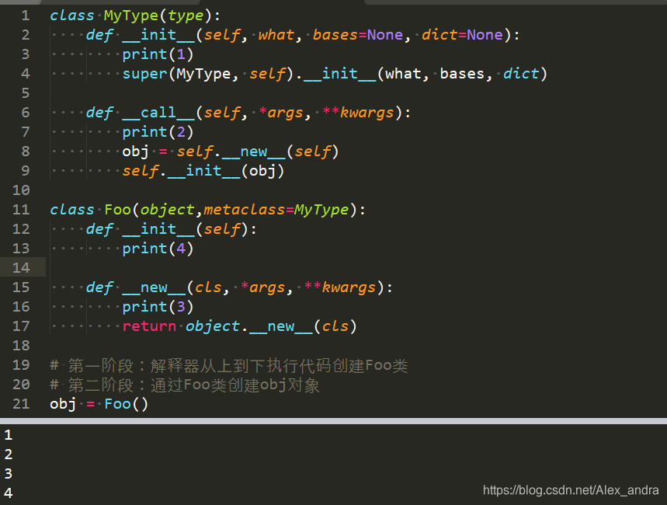
Task: Click line number 1 in the gutter
Action: pyautogui.click(x=26, y=16)
